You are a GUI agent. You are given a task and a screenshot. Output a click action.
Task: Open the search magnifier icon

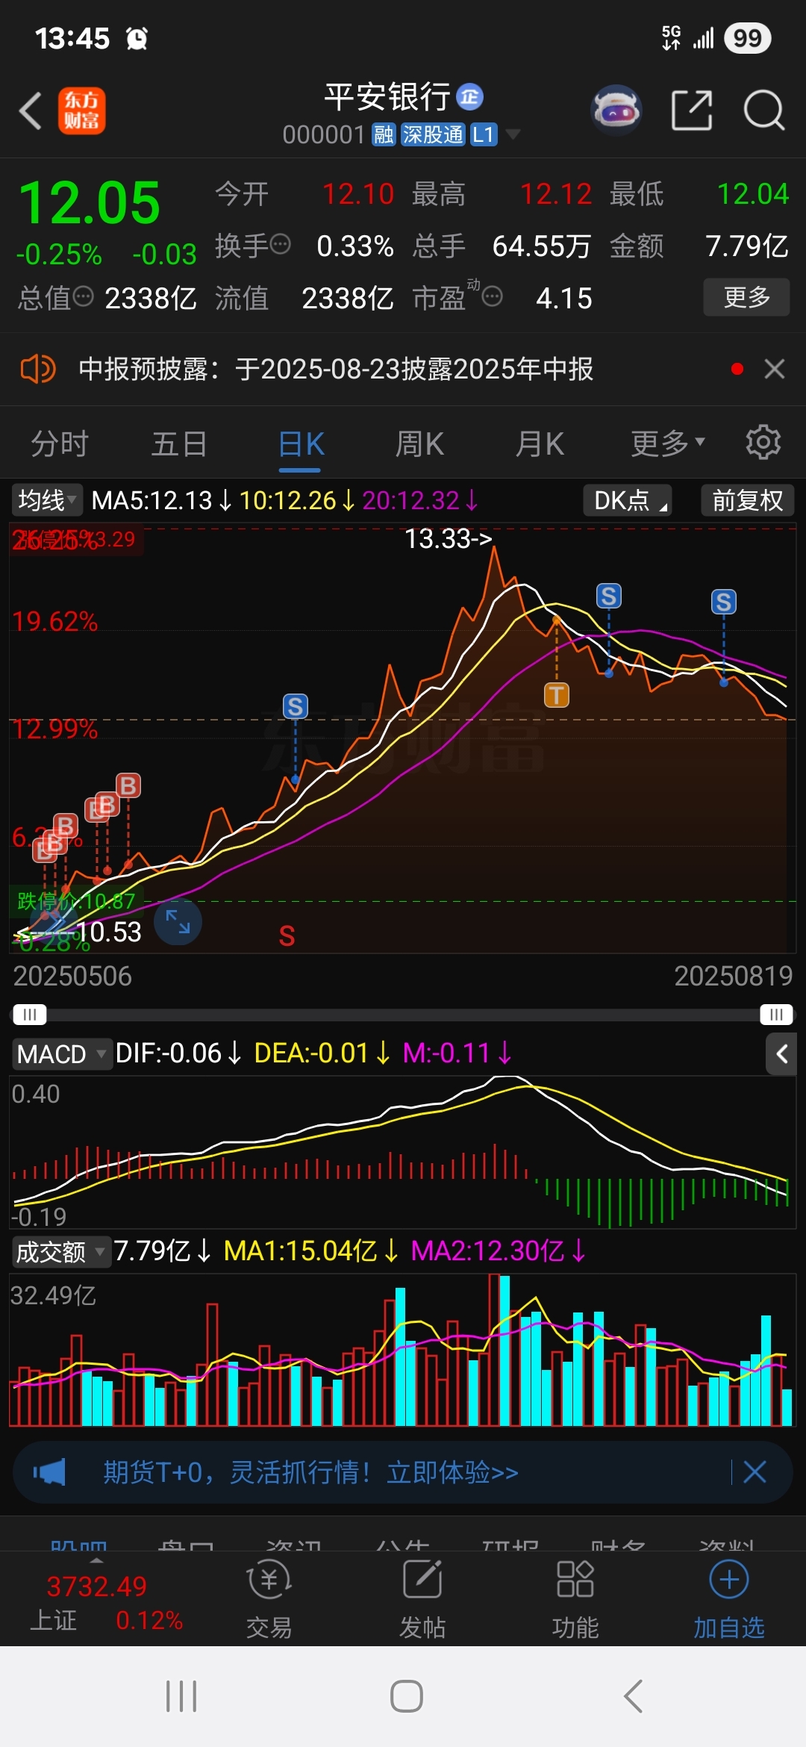coord(763,110)
